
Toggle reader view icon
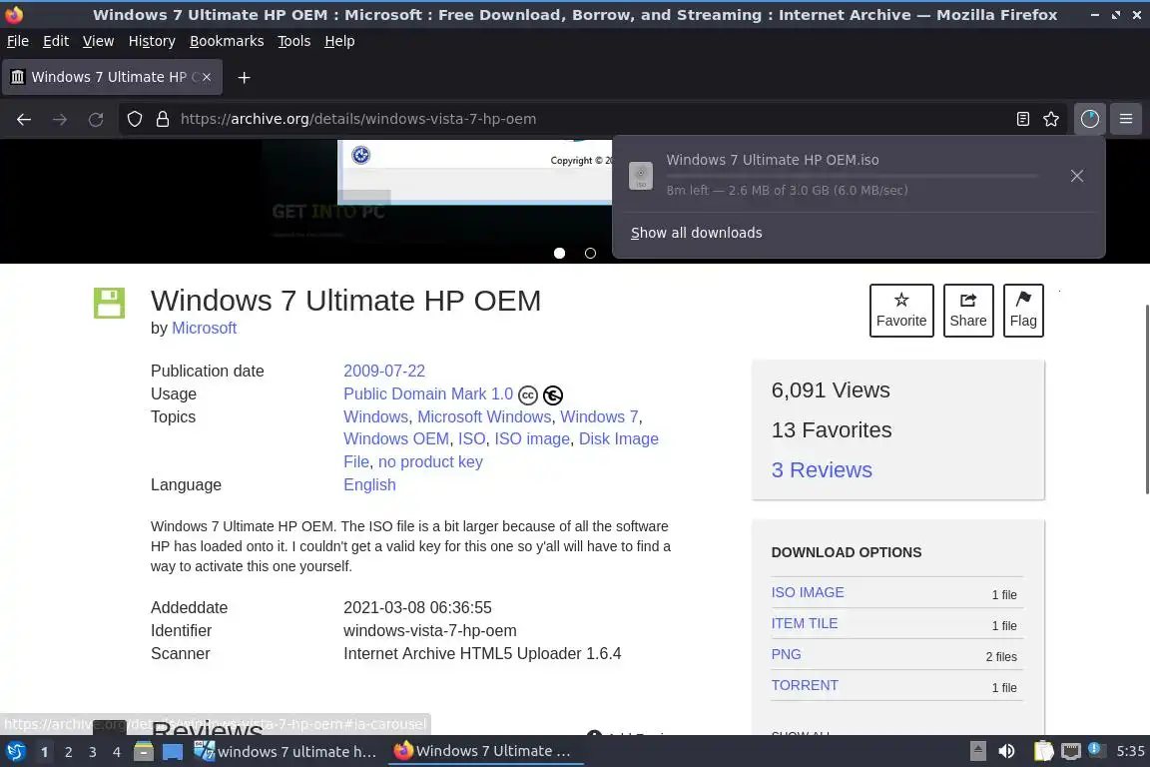pyautogui.click(x=1022, y=119)
